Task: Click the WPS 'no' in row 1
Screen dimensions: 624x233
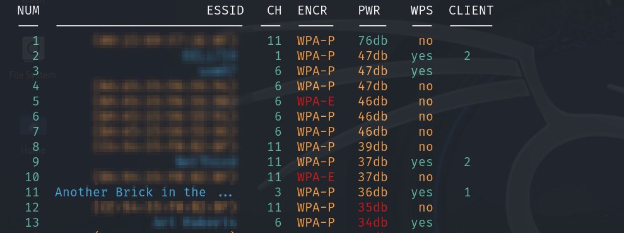Action: [x=426, y=41]
